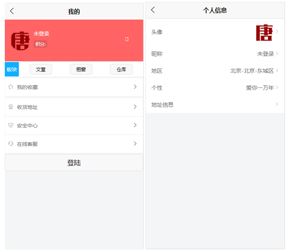Click the 地址信息 label
289x250 pixels.
(162, 105)
